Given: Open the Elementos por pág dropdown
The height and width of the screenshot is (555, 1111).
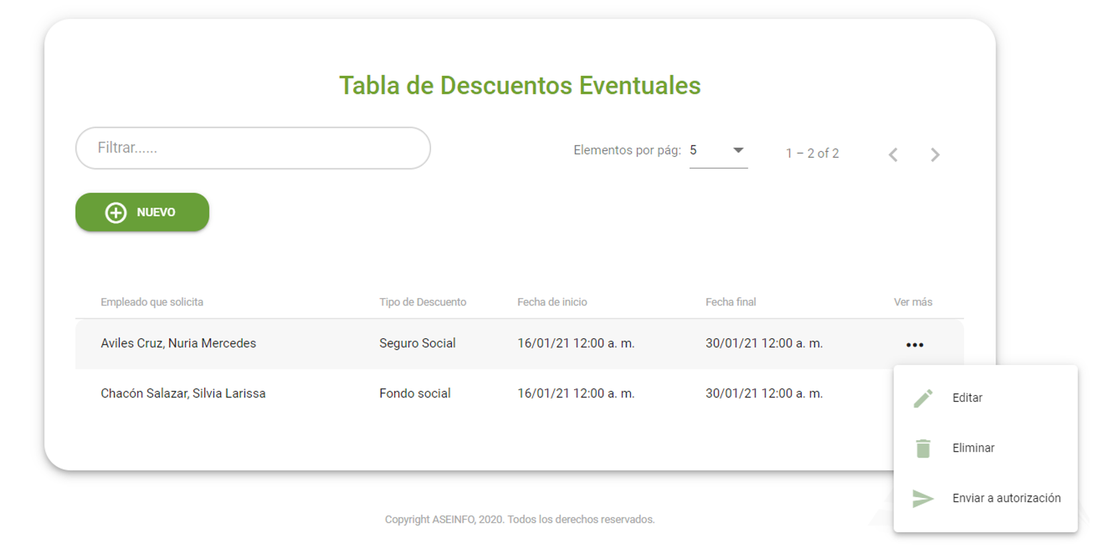Looking at the screenshot, I should pos(718,151).
